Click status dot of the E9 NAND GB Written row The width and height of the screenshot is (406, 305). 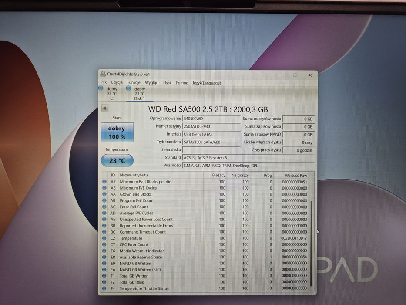[x=104, y=263]
